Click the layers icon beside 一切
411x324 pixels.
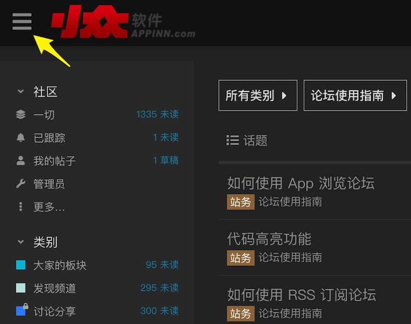tap(21, 115)
